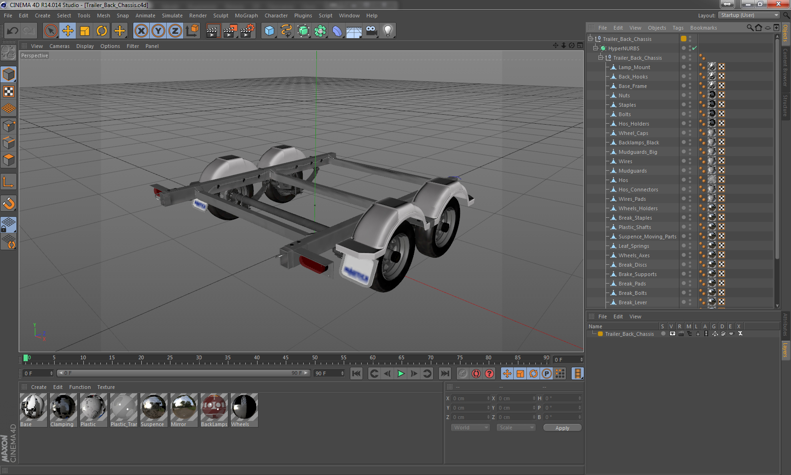Open the spline tools icon
791x475 pixels.
pos(286,31)
